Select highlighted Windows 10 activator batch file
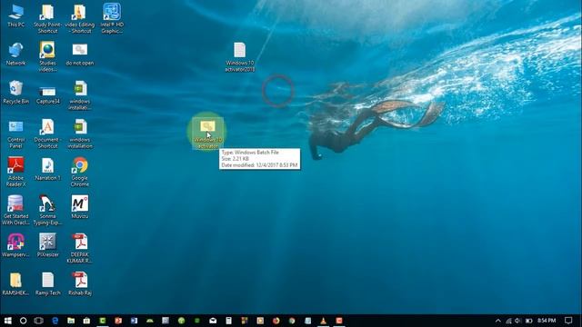The height and width of the screenshot is (327, 582). 208,134
